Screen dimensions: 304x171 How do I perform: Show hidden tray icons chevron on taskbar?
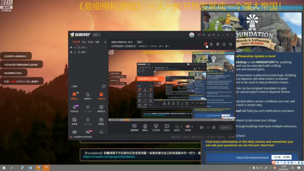(250, 168)
